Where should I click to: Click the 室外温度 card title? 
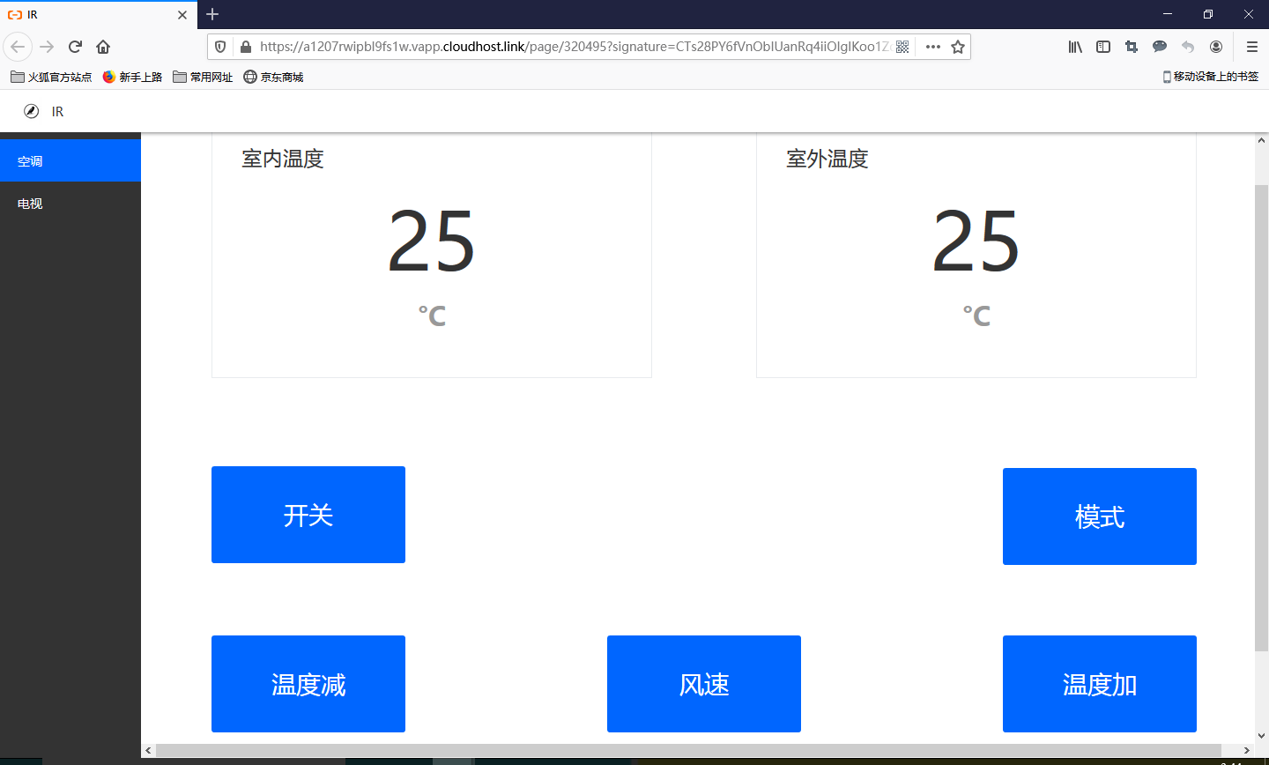pyautogui.click(x=827, y=159)
